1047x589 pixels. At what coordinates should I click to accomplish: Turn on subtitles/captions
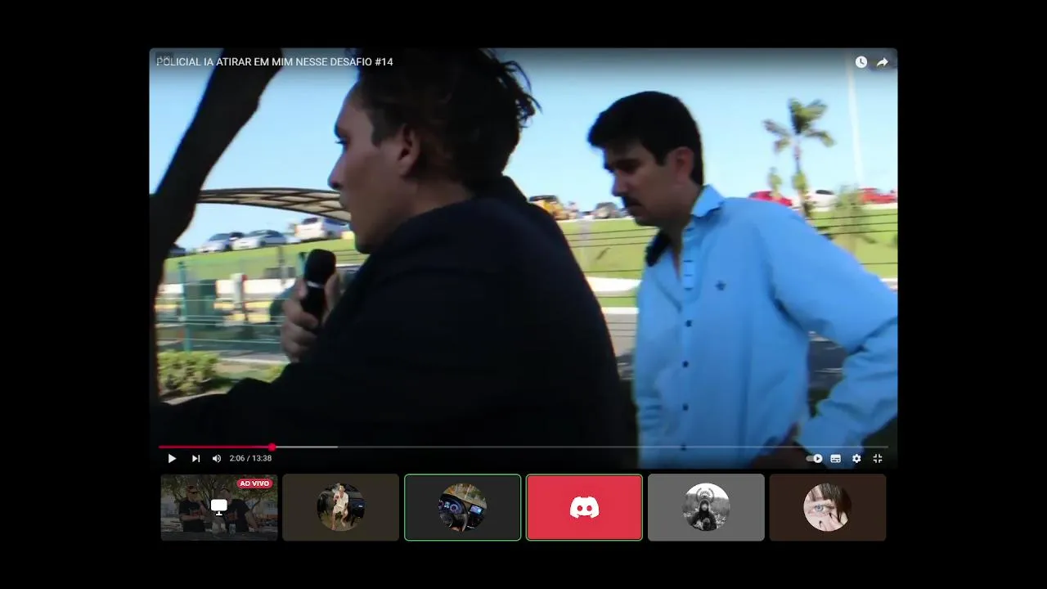click(x=835, y=459)
